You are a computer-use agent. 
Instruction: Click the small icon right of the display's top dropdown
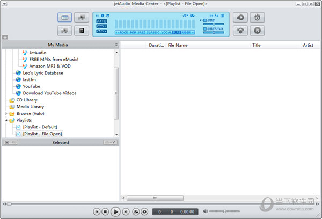pyautogui.click(x=192, y=16)
